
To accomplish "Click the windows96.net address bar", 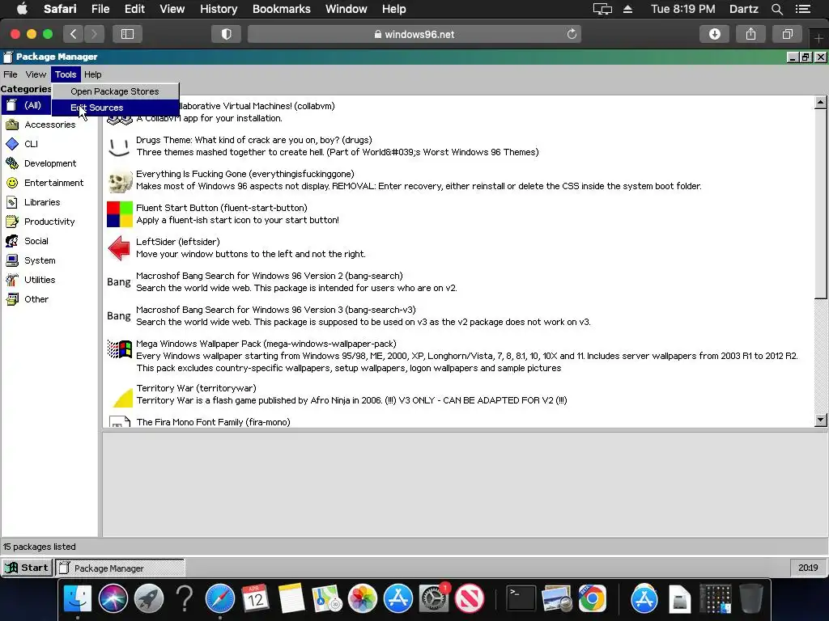I will pos(414,34).
